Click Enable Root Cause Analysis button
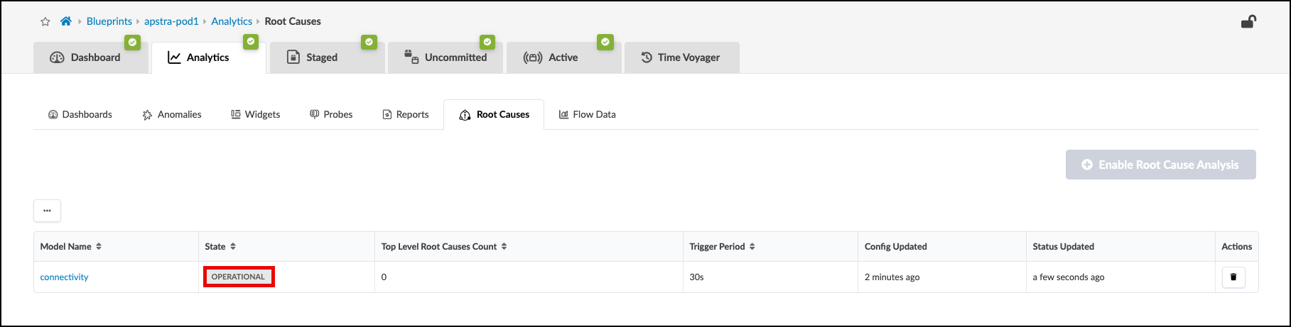1291x327 pixels. click(x=1160, y=165)
